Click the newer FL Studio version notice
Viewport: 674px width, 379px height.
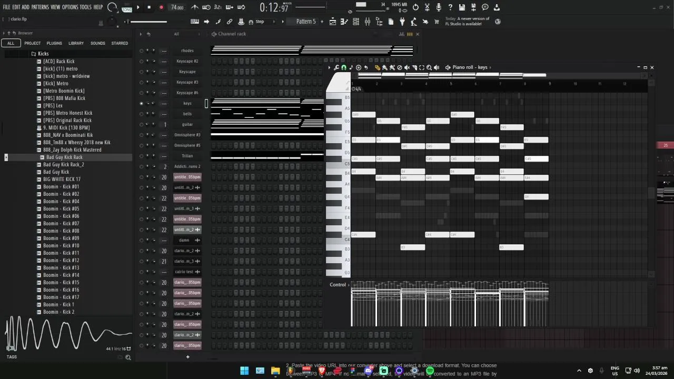coord(468,21)
